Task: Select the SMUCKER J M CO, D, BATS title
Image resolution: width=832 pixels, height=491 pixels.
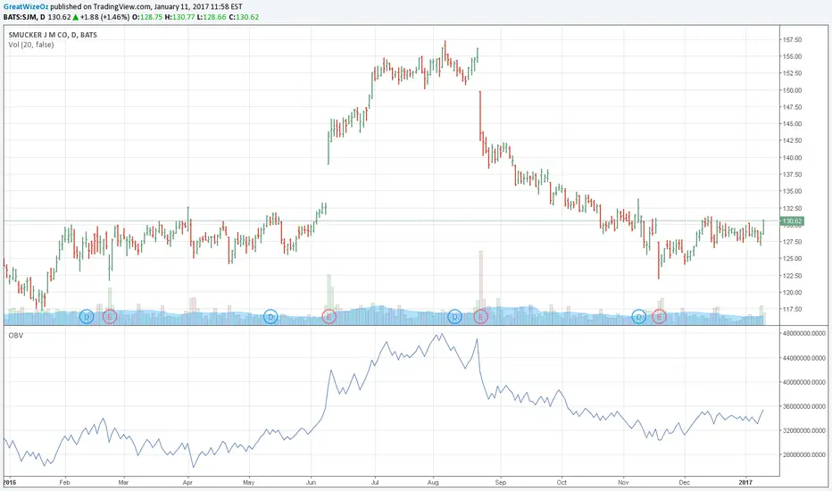Action: point(53,35)
